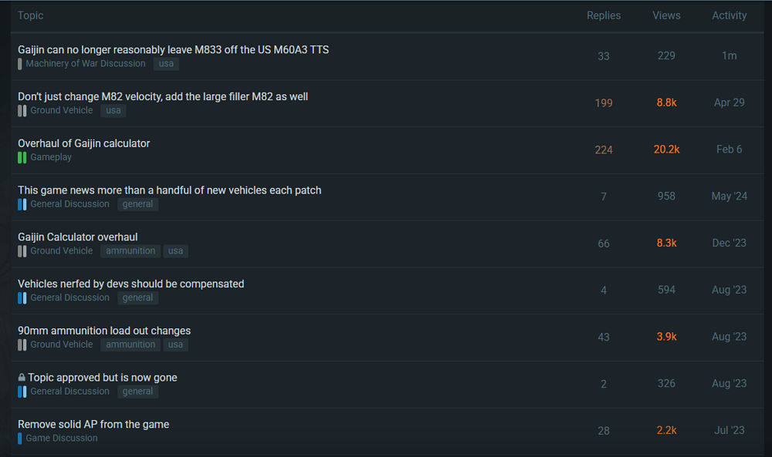Open Ground Vehicle category under the 90mm topic
This screenshot has width=772, height=457.
click(x=62, y=344)
